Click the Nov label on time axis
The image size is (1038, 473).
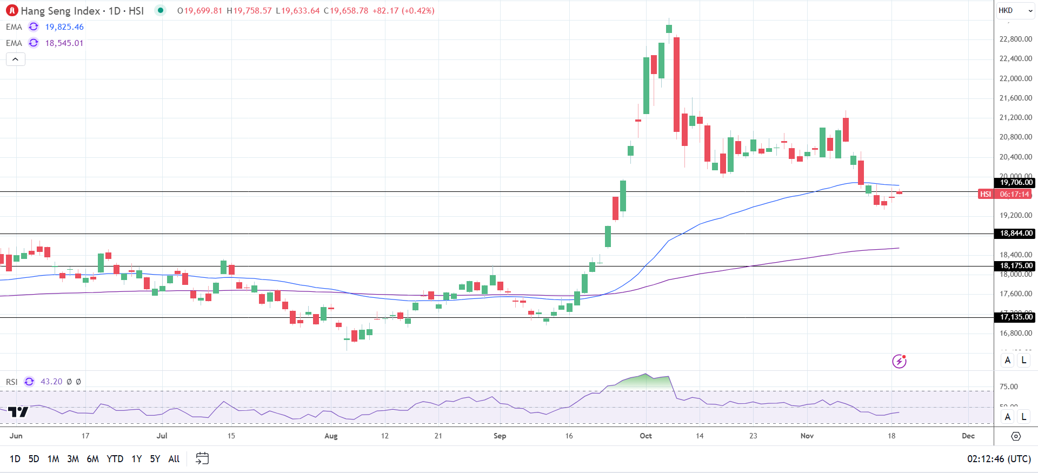[x=807, y=436]
